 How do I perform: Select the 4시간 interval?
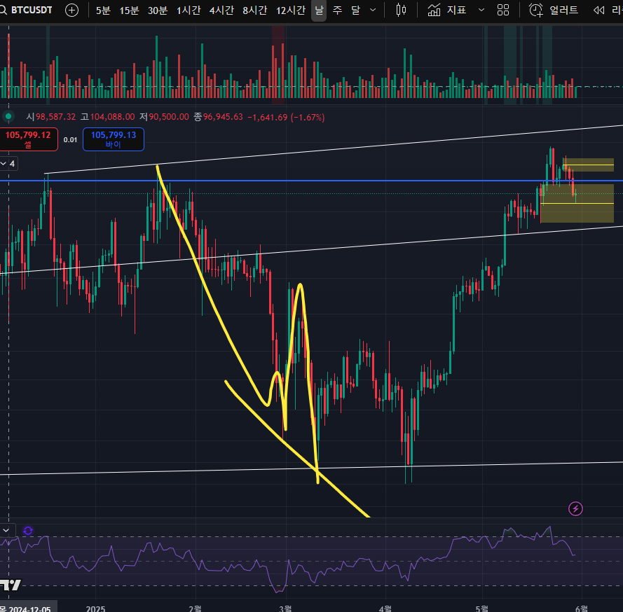click(221, 11)
